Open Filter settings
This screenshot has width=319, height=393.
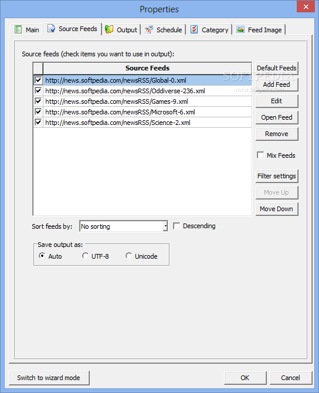(277, 176)
